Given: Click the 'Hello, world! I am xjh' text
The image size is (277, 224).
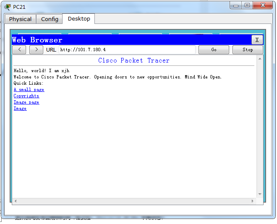Looking at the screenshot, I should [42, 70].
